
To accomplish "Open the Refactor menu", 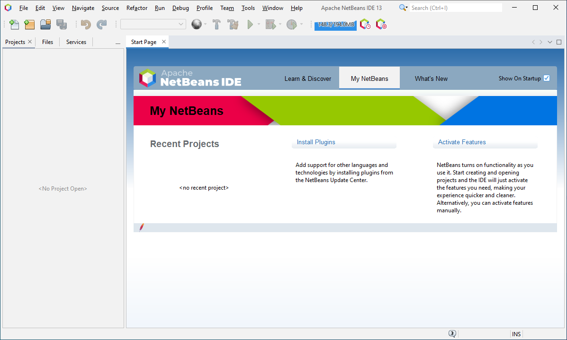I will (x=137, y=8).
